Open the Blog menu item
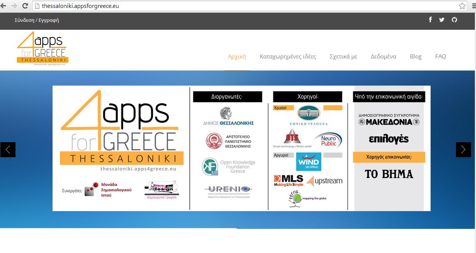Viewport: 476px width, 253px height. point(416,57)
